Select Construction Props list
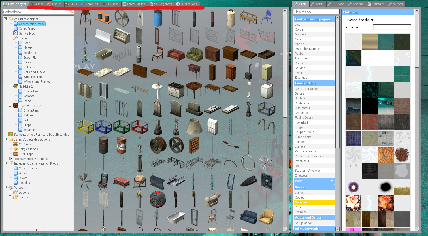This screenshot has height=236, width=428. click(x=32, y=24)
